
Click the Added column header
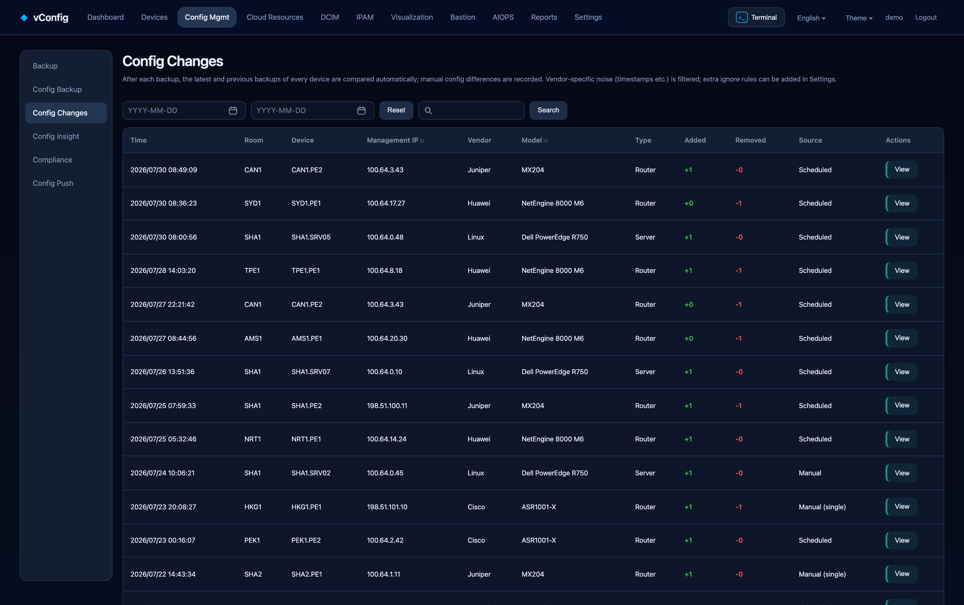coord(695,140)
